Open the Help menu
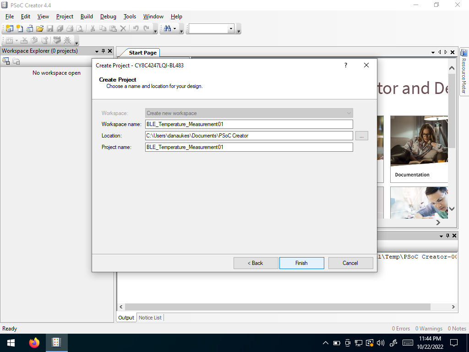 176,16
